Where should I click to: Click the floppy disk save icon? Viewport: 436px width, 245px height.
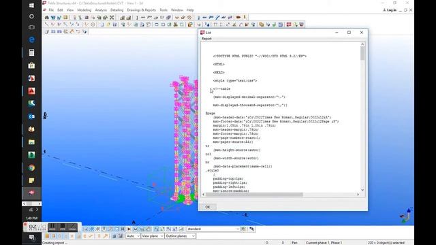pos(114,24)
